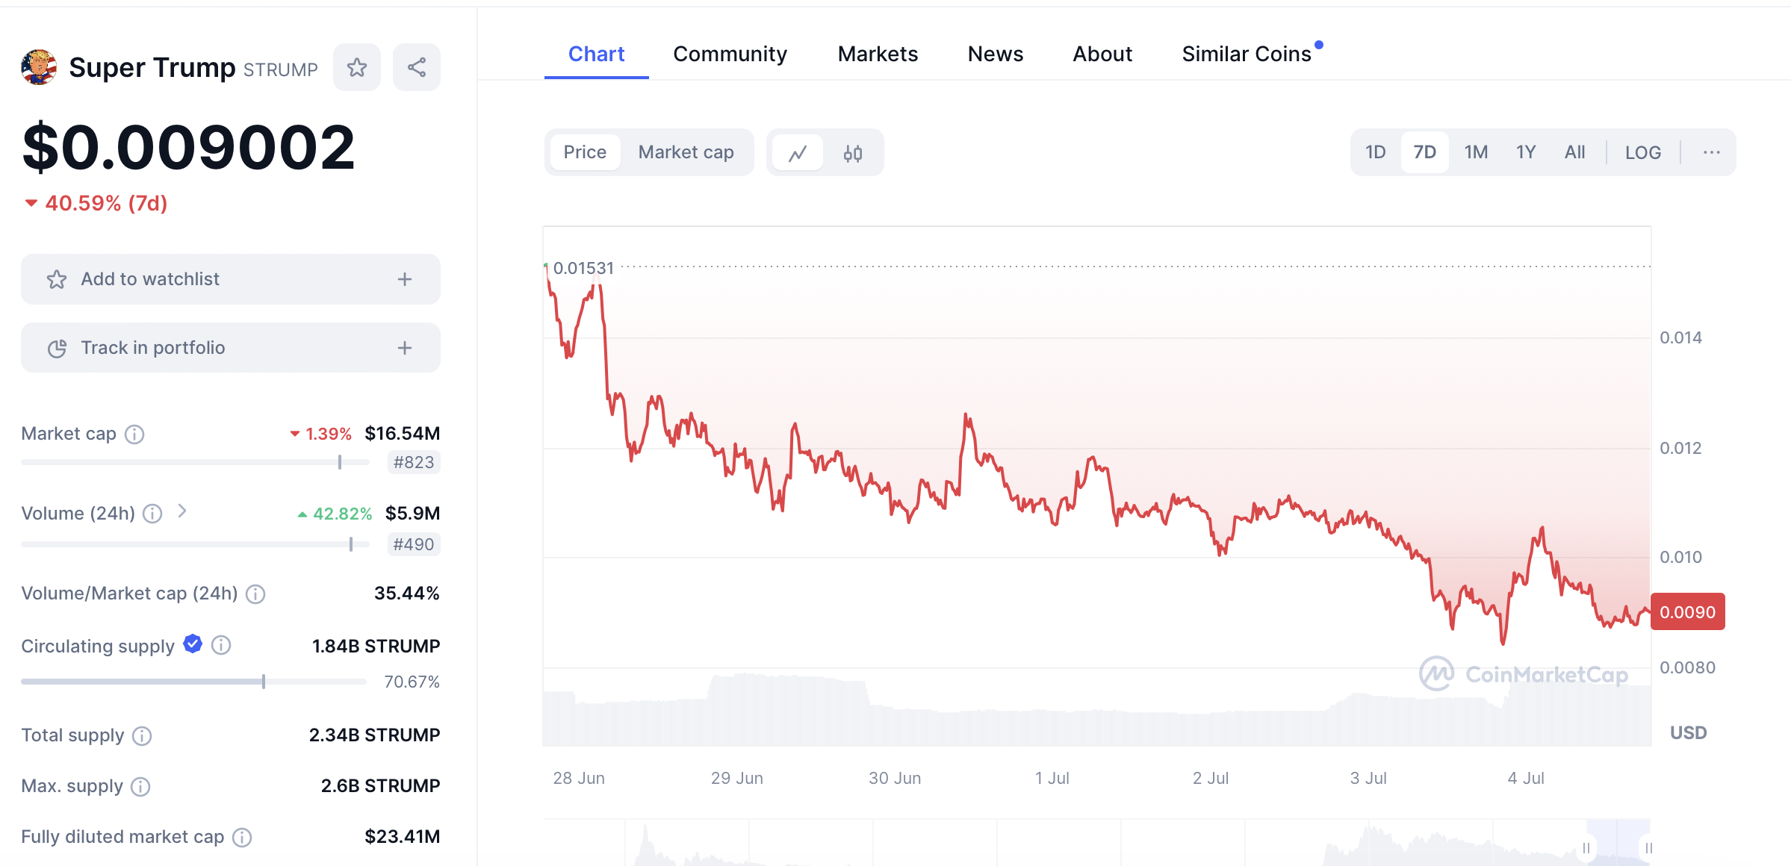Click info icon beside Volume (24h)
Screen dimensions: 1791x866
coord(152,514)
